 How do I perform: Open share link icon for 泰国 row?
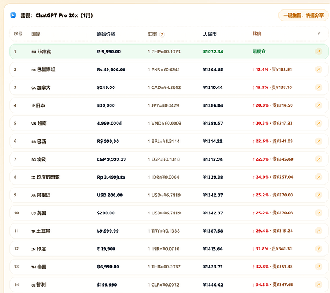[x=319, y=267]
